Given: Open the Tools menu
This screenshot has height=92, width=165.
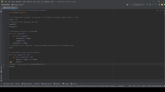Looking at the screenshot, I should coord(38,2).
